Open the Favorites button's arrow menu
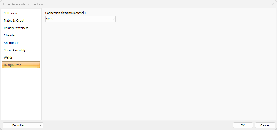The image size is (277, 130). point(40,125)
